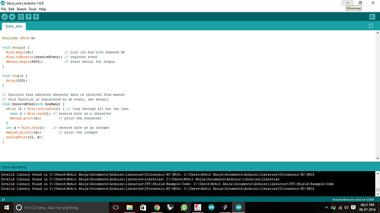
Task: Click 'char c = Wire.read();' line
Action: tap(30, 114)
